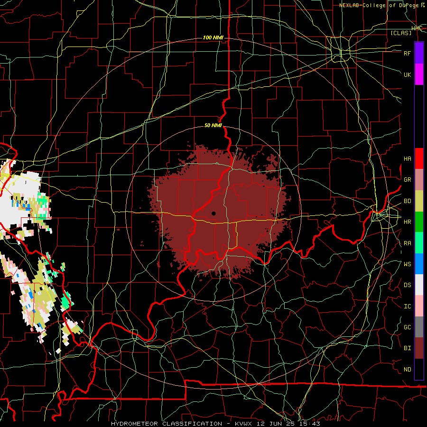Click the WS legend label text

408,264
